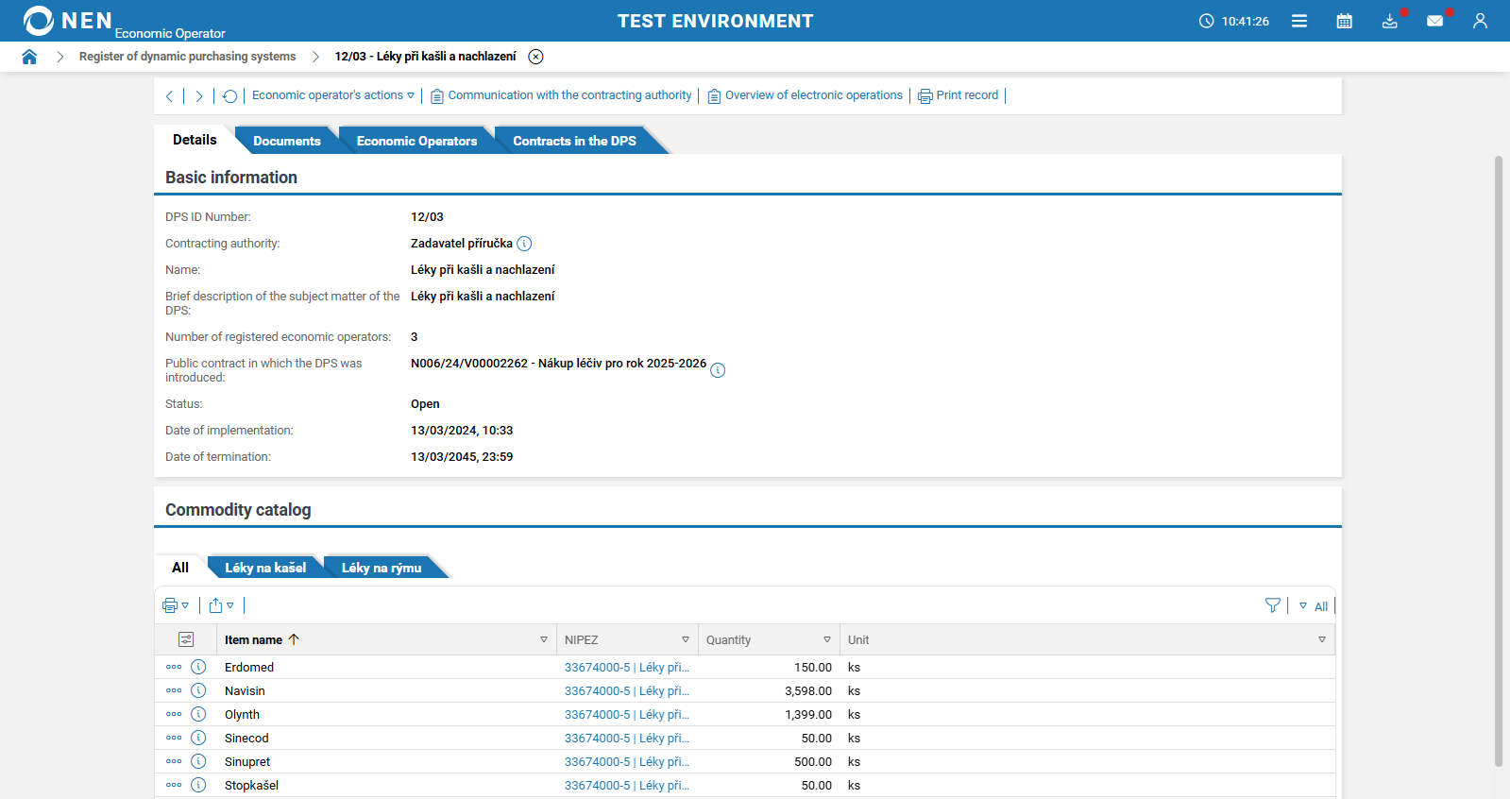Open the downloads icon in header
Screen dimensions: 1510x799
pos(1389,21)
